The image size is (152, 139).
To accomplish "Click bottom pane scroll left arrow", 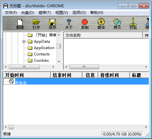I will point(6,127).
